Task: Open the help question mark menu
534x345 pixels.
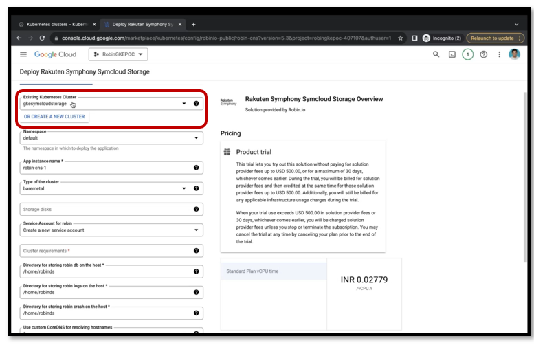Action: tap(484, 54)
